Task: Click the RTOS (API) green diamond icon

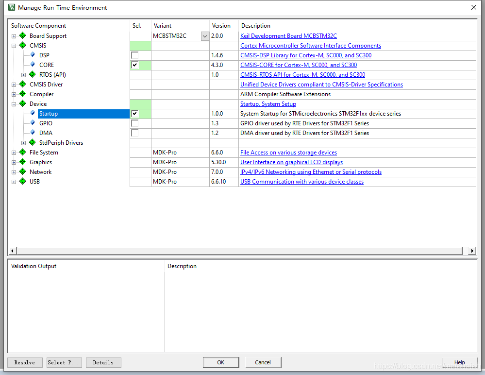Action: [x=33, y=74]
